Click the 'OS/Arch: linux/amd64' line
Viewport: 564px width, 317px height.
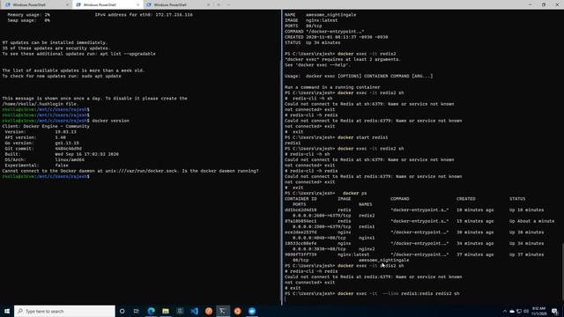click(x=45, y=160)
